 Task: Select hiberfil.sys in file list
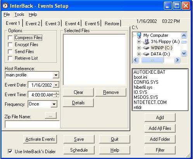143,87
